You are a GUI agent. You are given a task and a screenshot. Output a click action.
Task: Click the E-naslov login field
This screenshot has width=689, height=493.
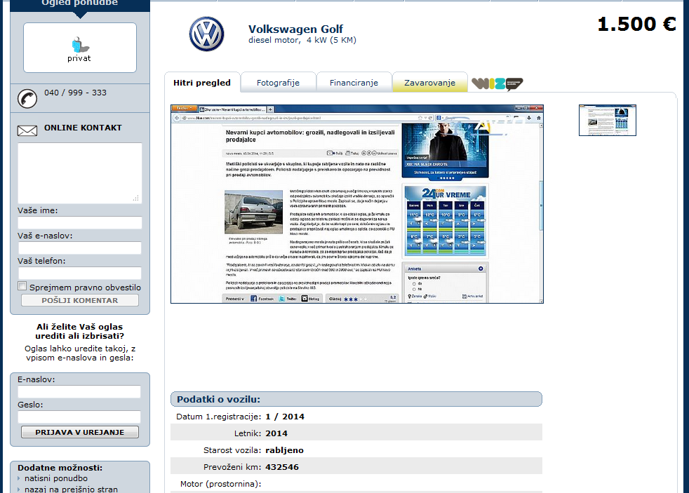coord(79,391)
